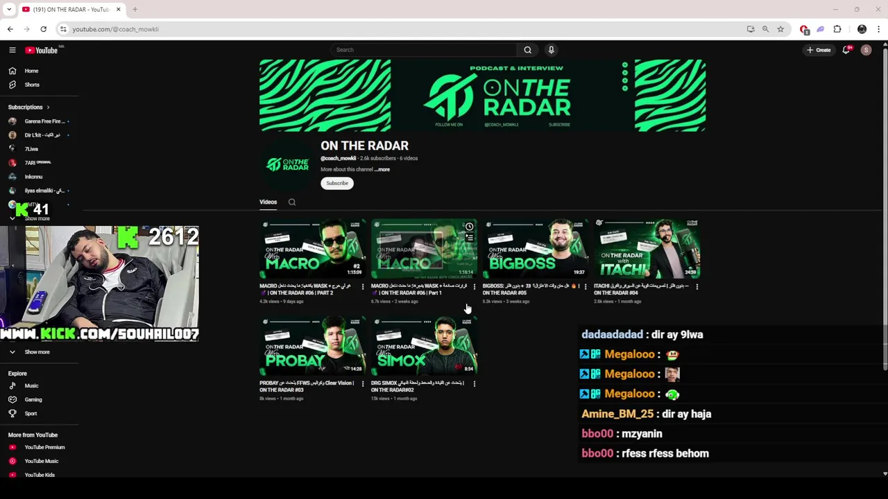Click the search magnifier button
Viewport: 888px width, 499px height.
pos(527,50)
